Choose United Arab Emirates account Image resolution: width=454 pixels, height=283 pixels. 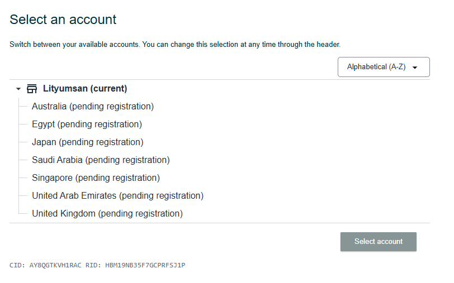[117, 196]
